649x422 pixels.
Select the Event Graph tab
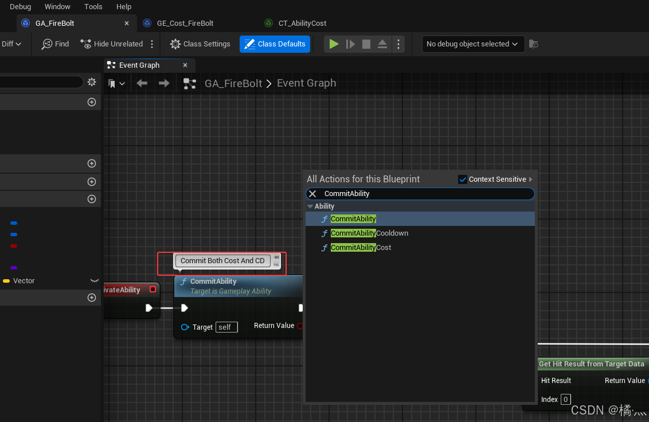tap(139, 65)
